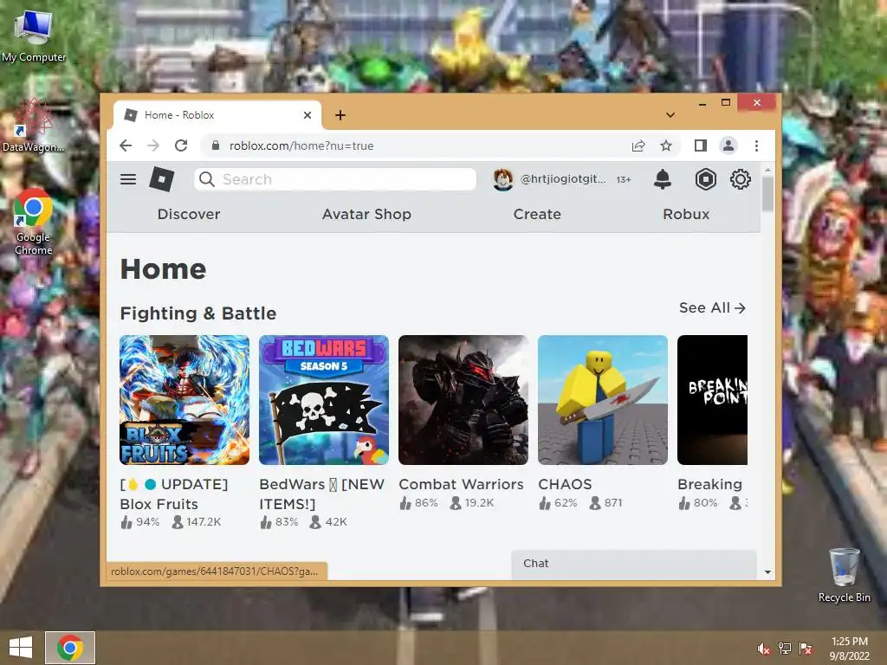
Task: Open the Combat Warriors thumbnail
Action: 463,400
